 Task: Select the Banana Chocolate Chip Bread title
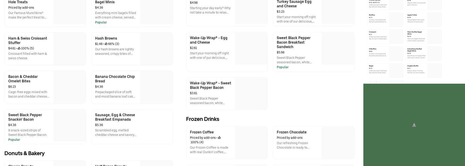coord(115,79)
